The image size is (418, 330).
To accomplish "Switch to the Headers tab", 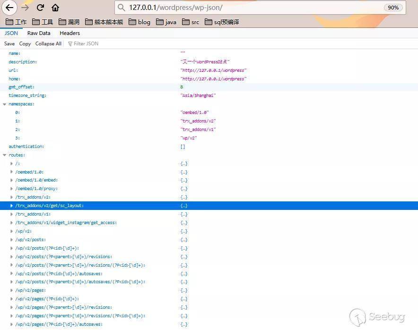I will [x=70, y=33].
